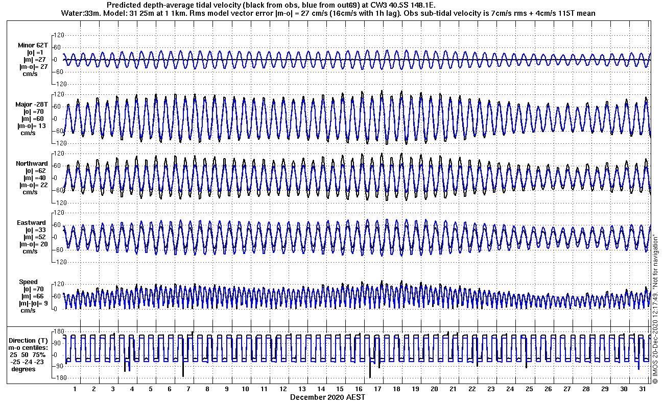Click x-axis tick label '28'
The height and width of the screenshot is (408, 664).
tap(585, 389)
